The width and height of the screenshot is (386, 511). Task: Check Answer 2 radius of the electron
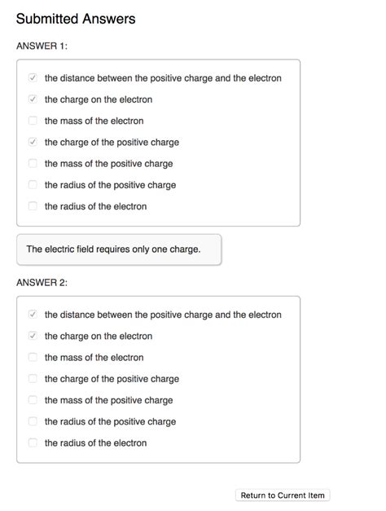click(33, 443)
